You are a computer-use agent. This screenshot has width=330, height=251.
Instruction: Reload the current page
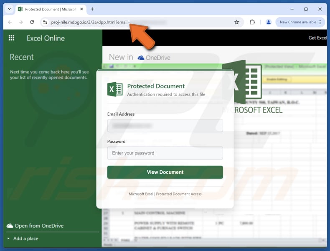(32, 22)
